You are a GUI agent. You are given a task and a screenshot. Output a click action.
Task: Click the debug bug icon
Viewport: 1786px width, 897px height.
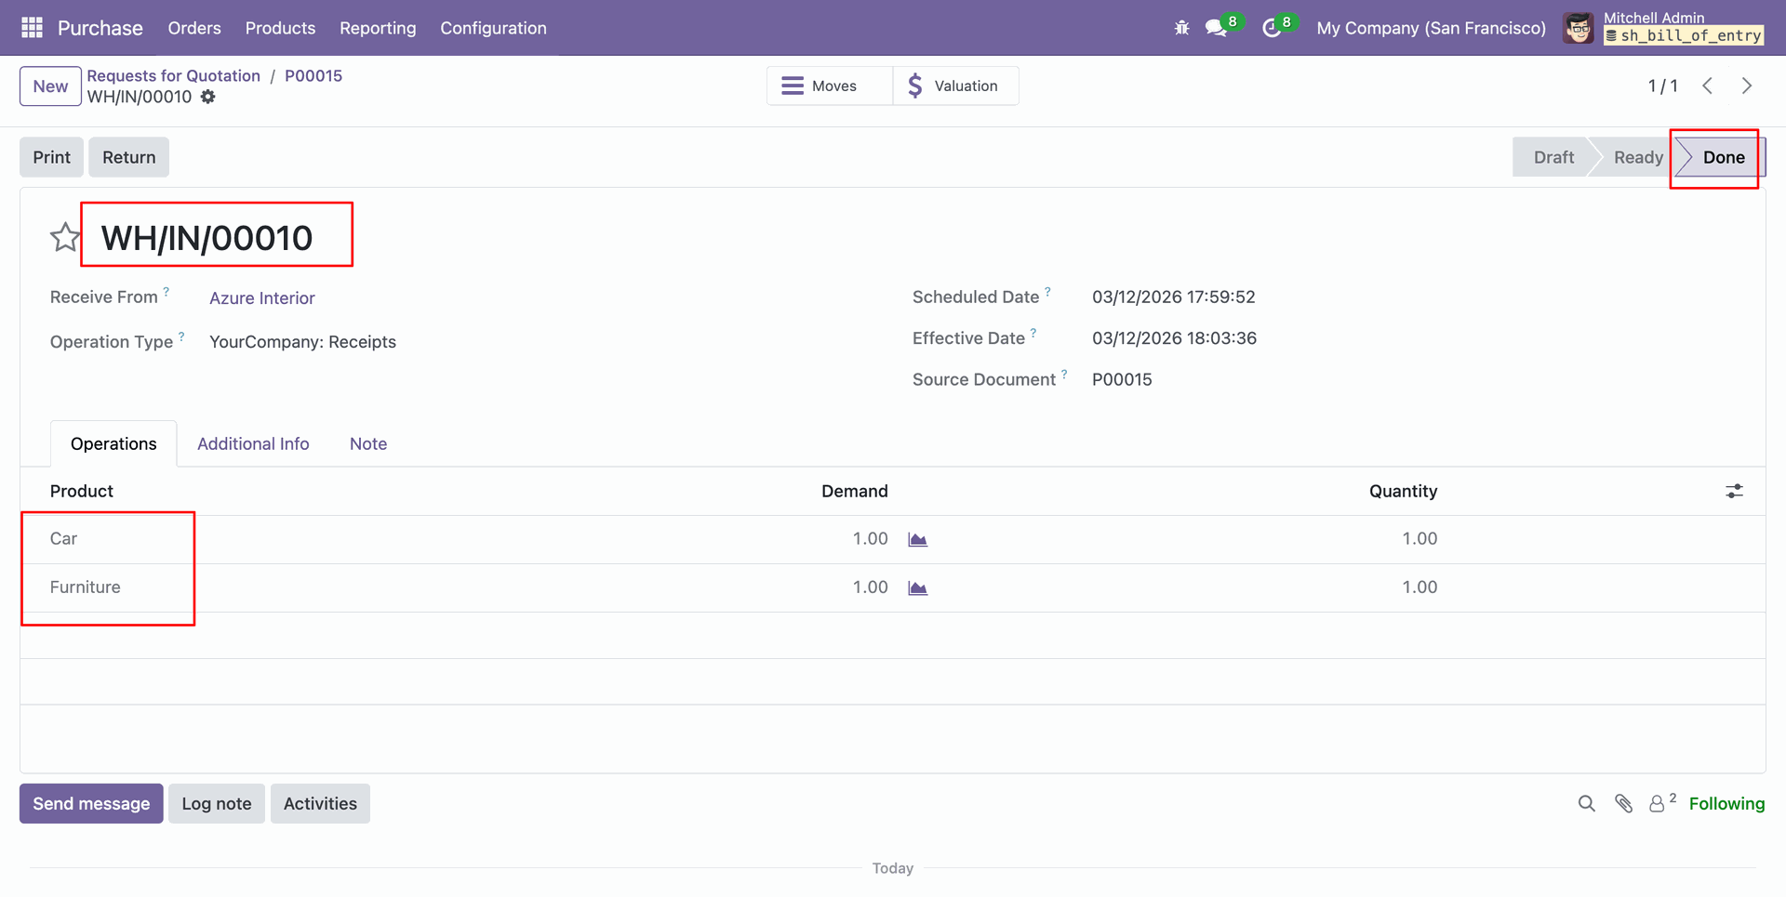1181,28
